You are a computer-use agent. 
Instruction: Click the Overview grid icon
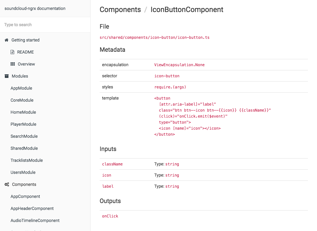click(x=13, y=64)
